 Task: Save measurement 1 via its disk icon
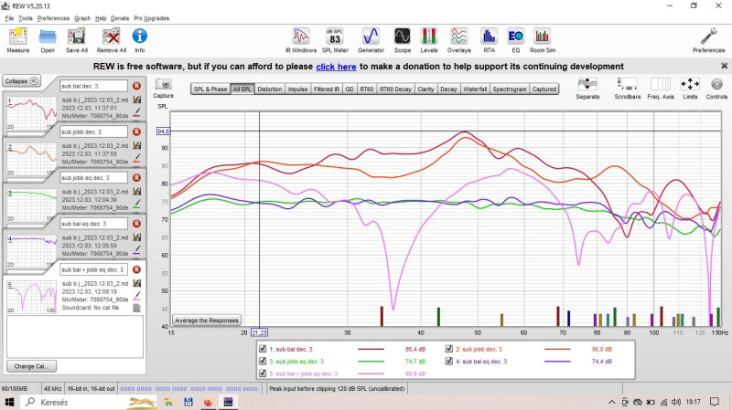(136, 100)
